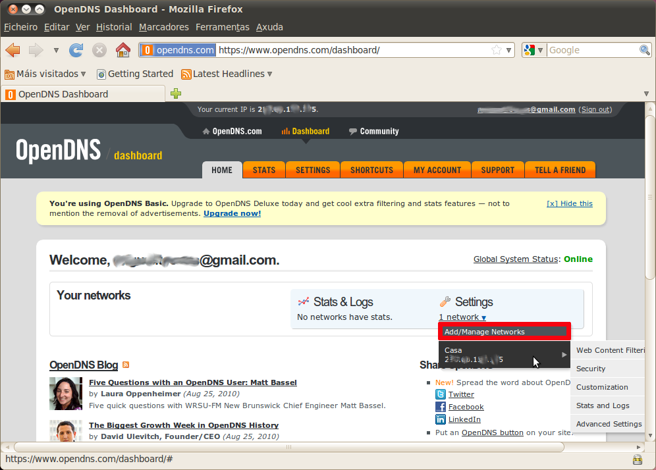The height and width of the screenshot is (470, 656).
Task: Switch to the SETTINGS tab
Action: tap(313, 170)
